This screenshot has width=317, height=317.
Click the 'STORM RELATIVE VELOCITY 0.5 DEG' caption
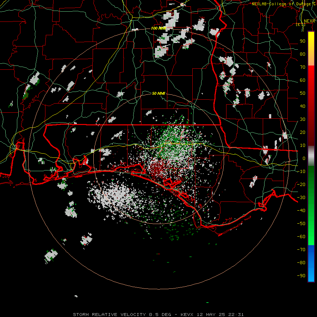tap(122, 315)
